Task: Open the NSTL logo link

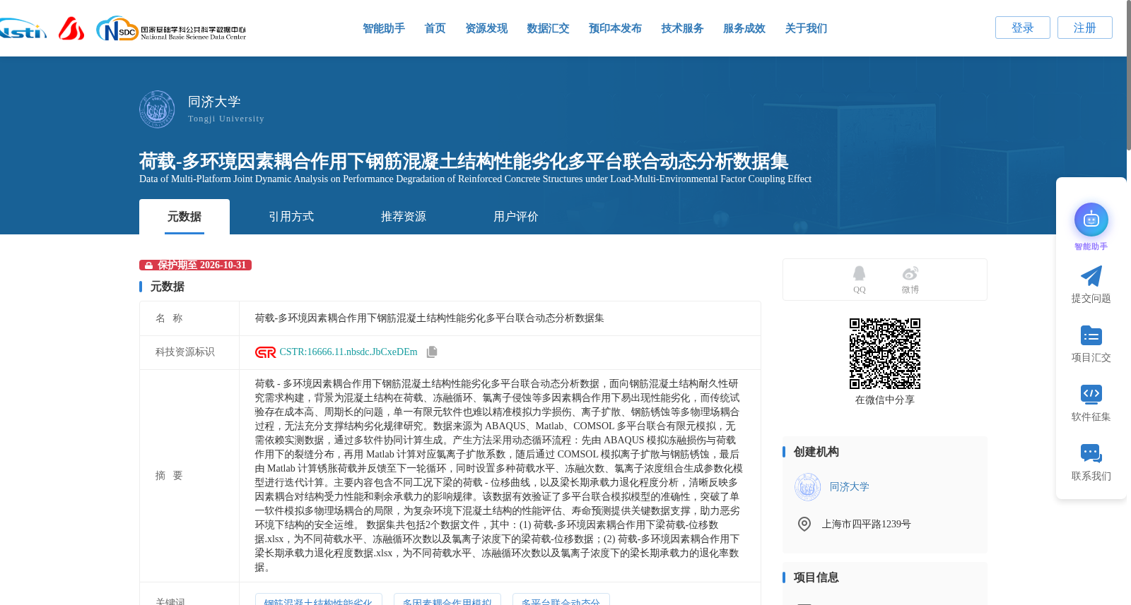Action: coord(23,29)
